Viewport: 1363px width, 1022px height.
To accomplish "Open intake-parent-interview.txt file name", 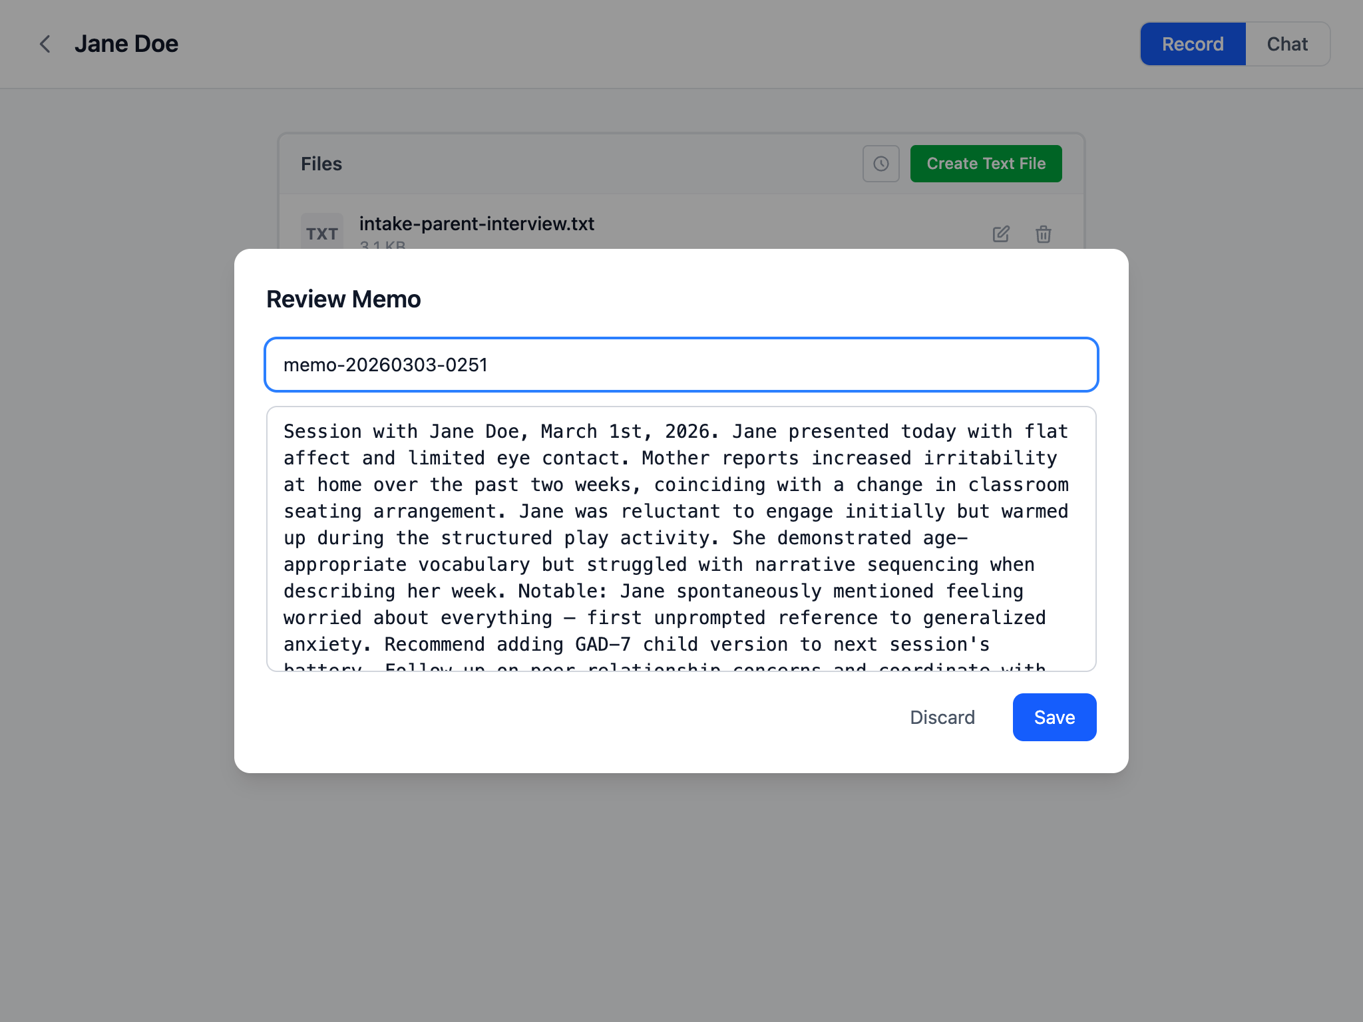I will tap(477, 224).
